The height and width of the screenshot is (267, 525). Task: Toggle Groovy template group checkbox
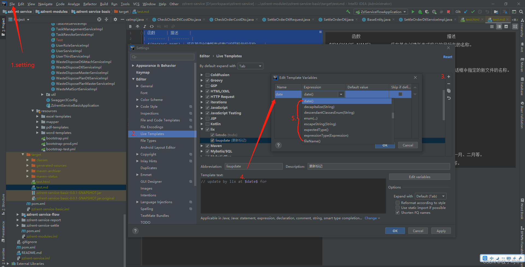[208, 80]
